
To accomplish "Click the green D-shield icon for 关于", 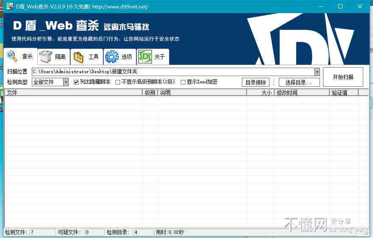I will click(x=146, y=57).
